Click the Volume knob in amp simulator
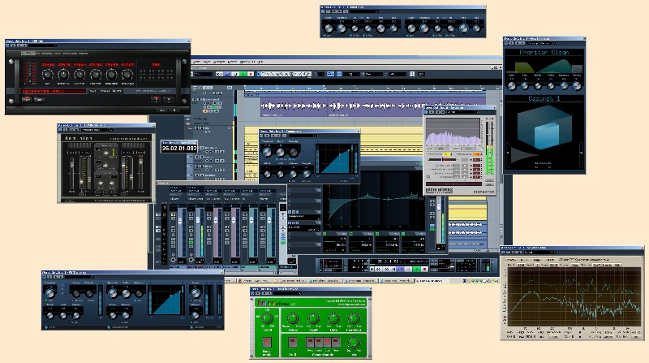Viewport: 649px width, 363px height. 577,86
